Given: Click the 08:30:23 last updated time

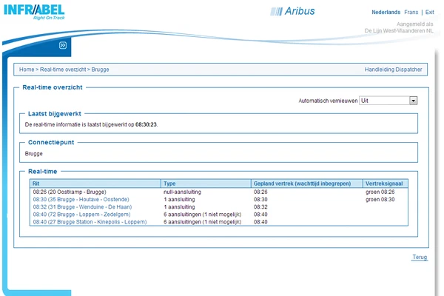Looking at the screenshot, I should [146, 124].
